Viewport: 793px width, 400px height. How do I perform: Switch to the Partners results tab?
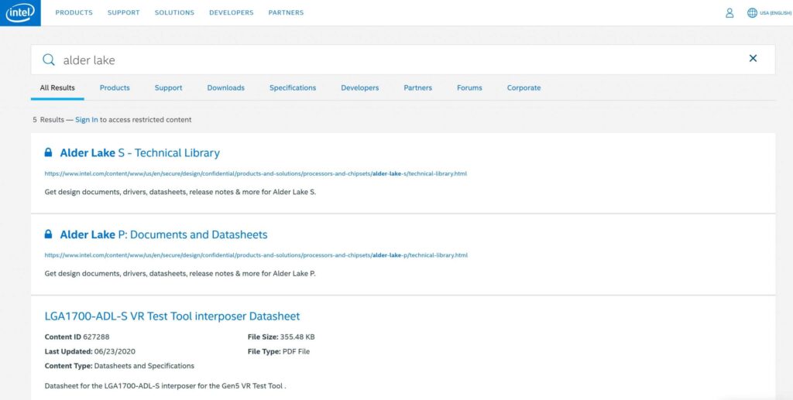click(x=417, y=88)
